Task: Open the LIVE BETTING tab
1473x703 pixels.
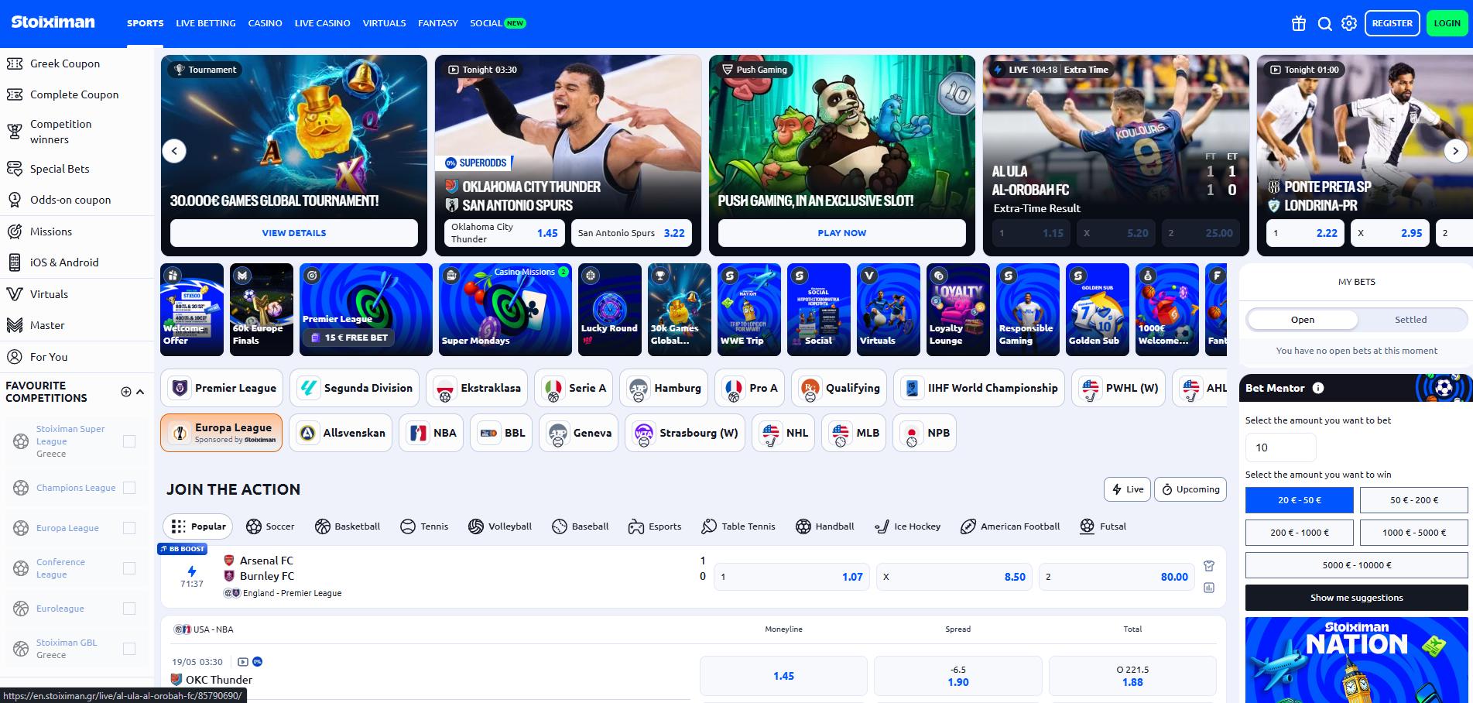Action: coord(206,23)
